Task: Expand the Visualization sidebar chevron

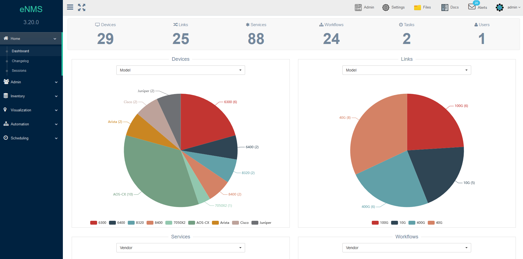Action: coord(56,110)
